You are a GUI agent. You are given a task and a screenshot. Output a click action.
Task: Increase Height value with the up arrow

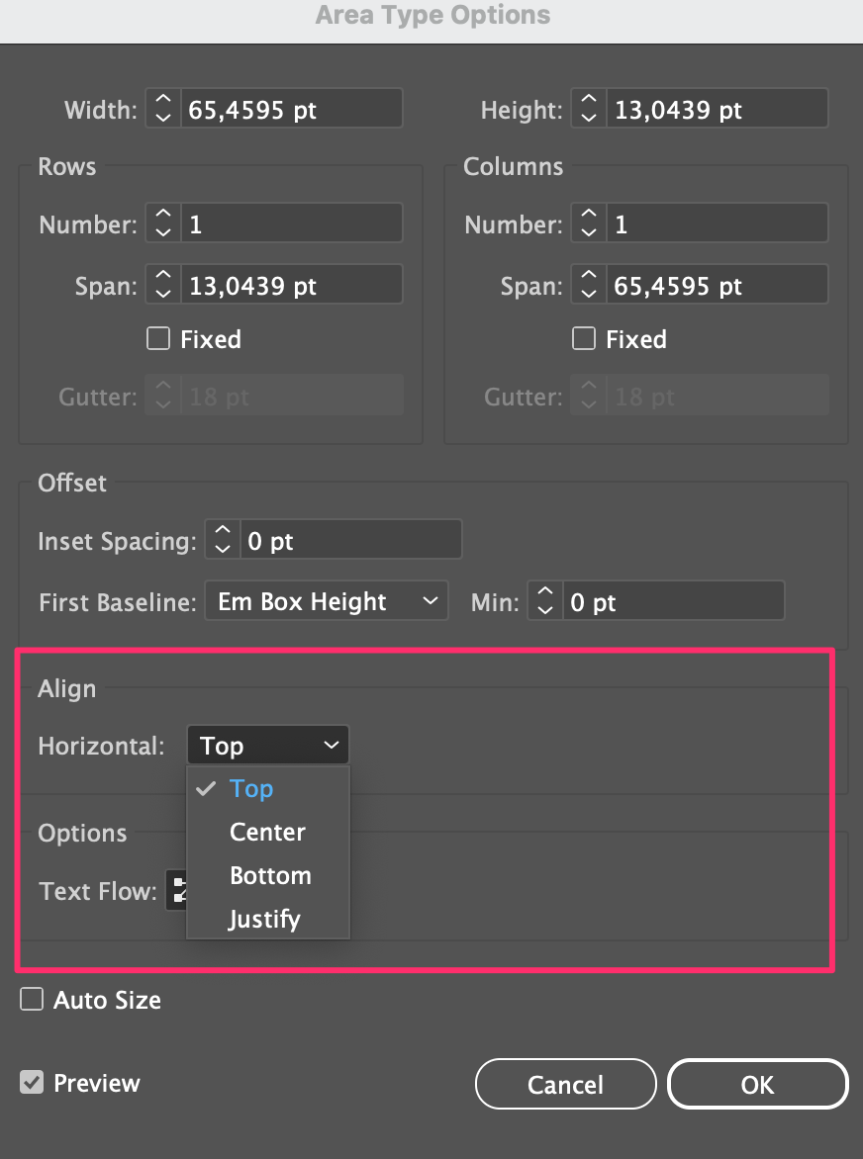click(x=588, y=102)
